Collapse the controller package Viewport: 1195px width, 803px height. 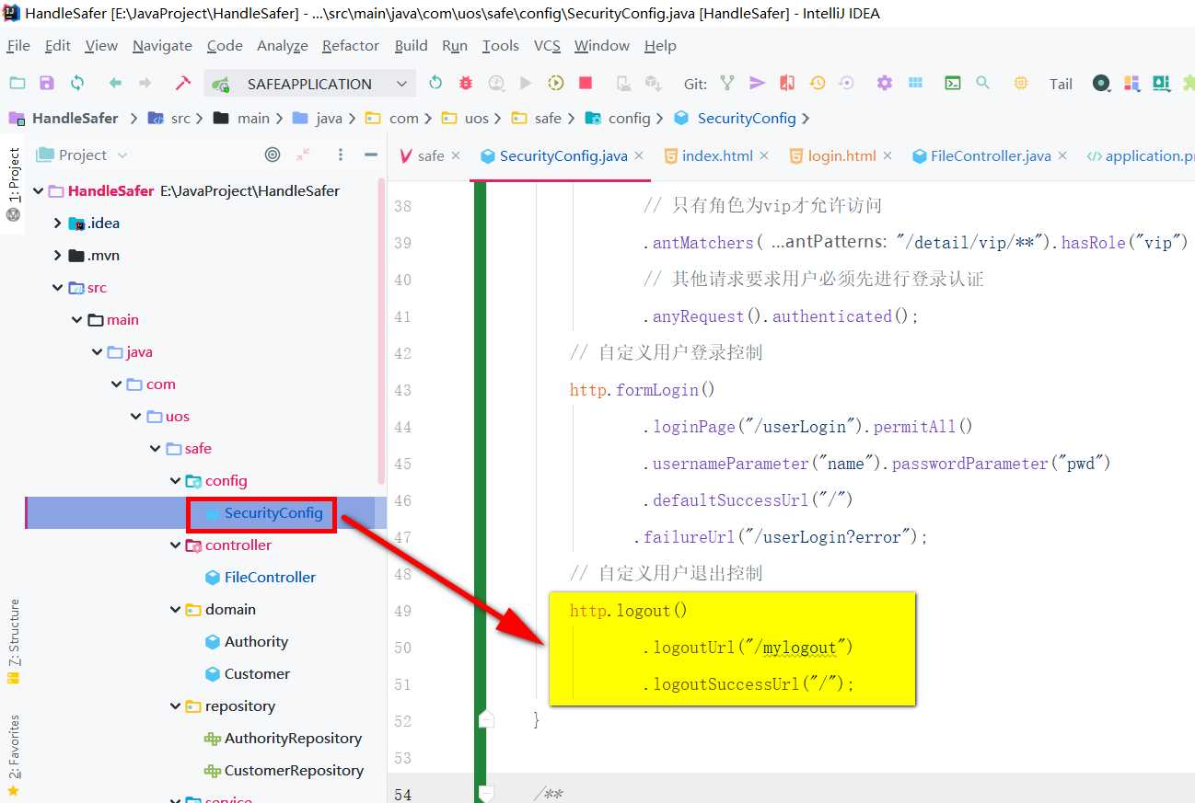pyautogui.click(x=175, y=545)
